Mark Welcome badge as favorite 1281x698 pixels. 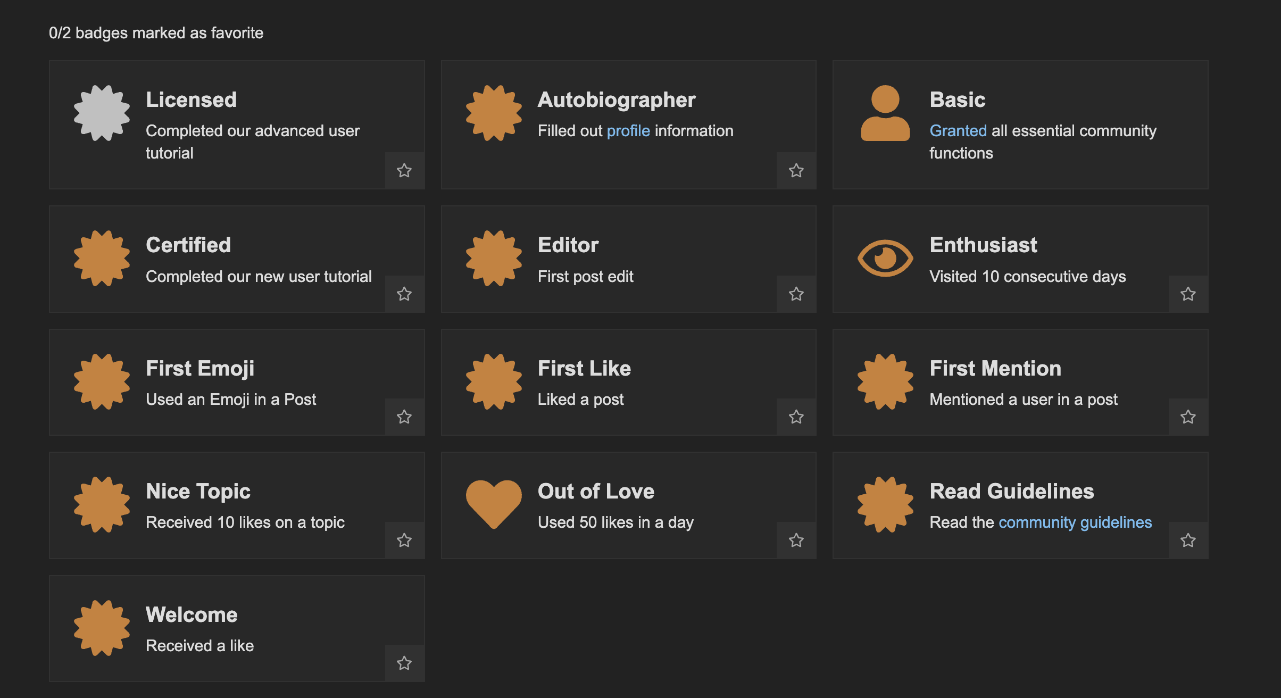pos(404,663)
